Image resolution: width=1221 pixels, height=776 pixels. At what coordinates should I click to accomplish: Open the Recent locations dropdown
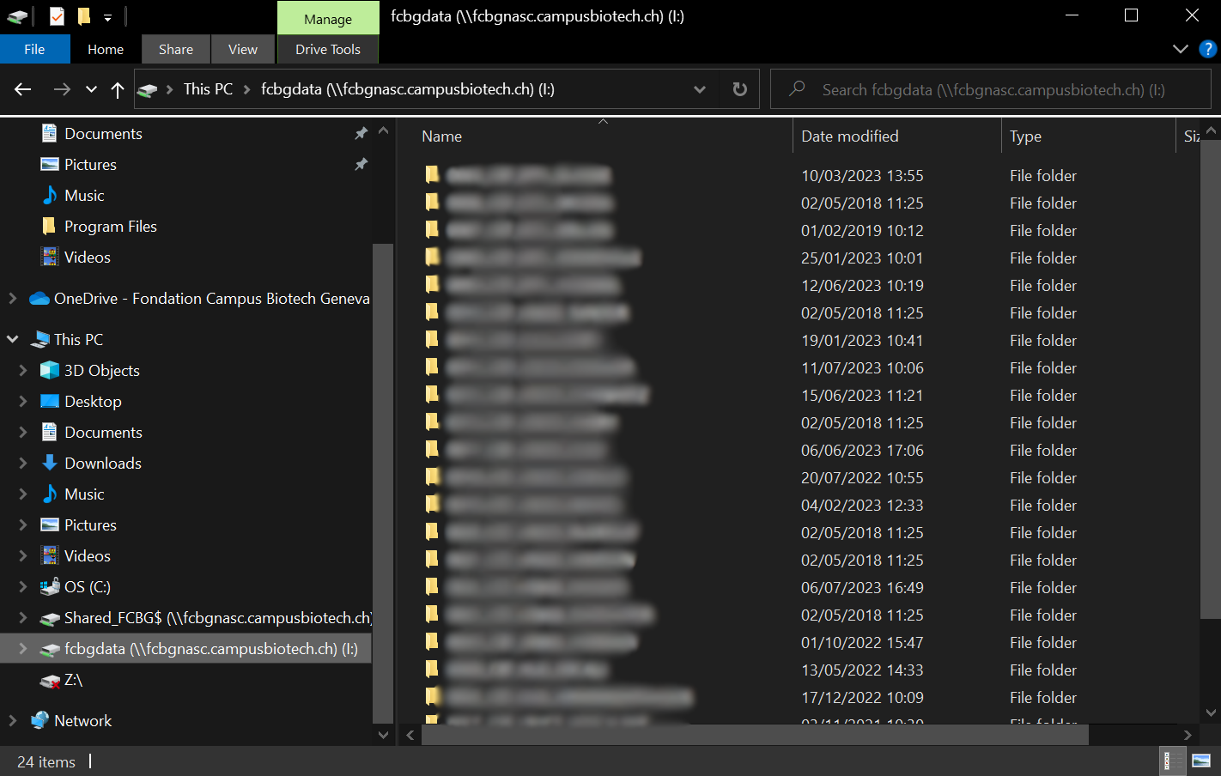pos(91,89)
